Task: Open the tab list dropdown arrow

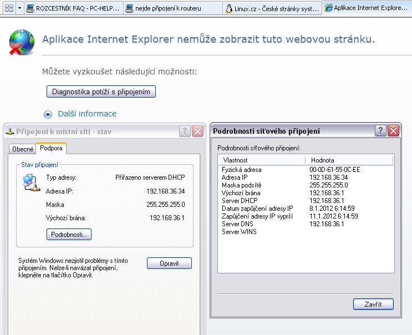Action: point(19,8)
